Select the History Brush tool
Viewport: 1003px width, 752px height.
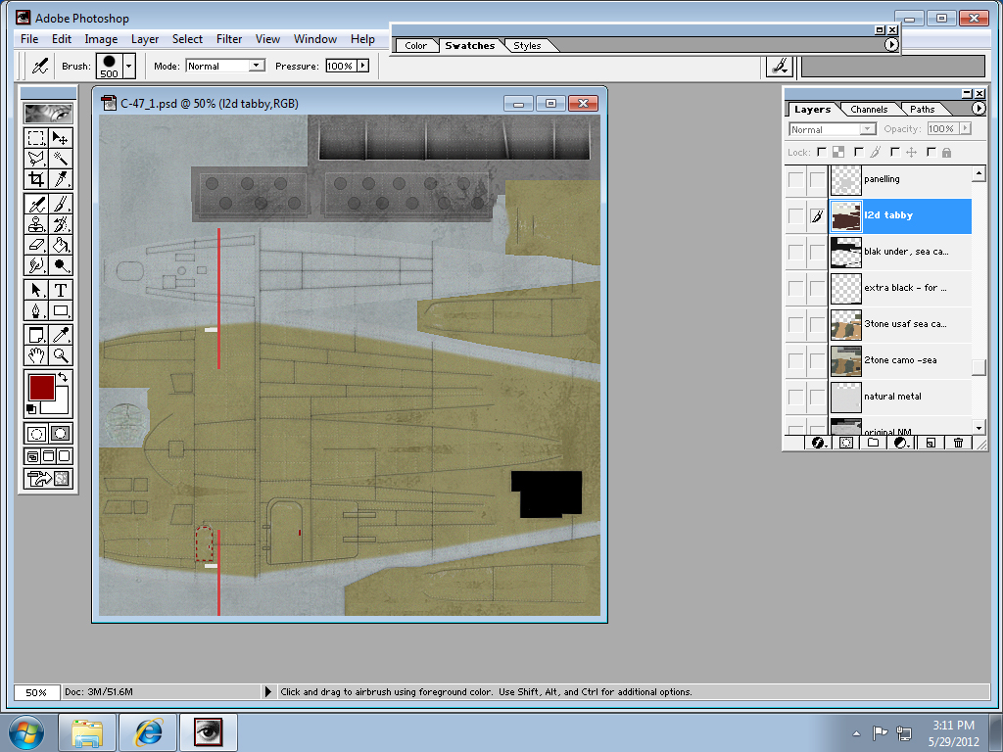pos(60,224)
